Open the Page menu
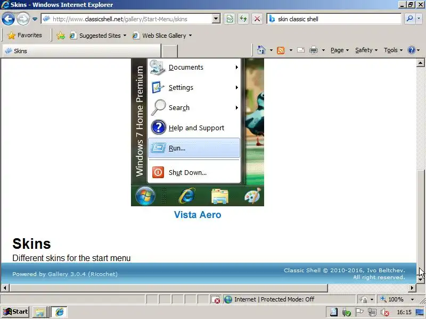The image size is (426, 319). pyautogui.click(x=340, y=50)
